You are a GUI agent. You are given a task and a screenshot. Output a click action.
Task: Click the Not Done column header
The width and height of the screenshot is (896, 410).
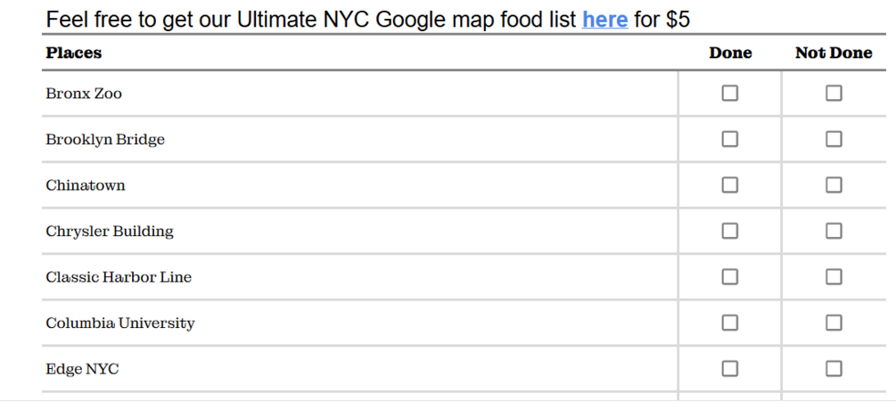click(x=834, y=53)
